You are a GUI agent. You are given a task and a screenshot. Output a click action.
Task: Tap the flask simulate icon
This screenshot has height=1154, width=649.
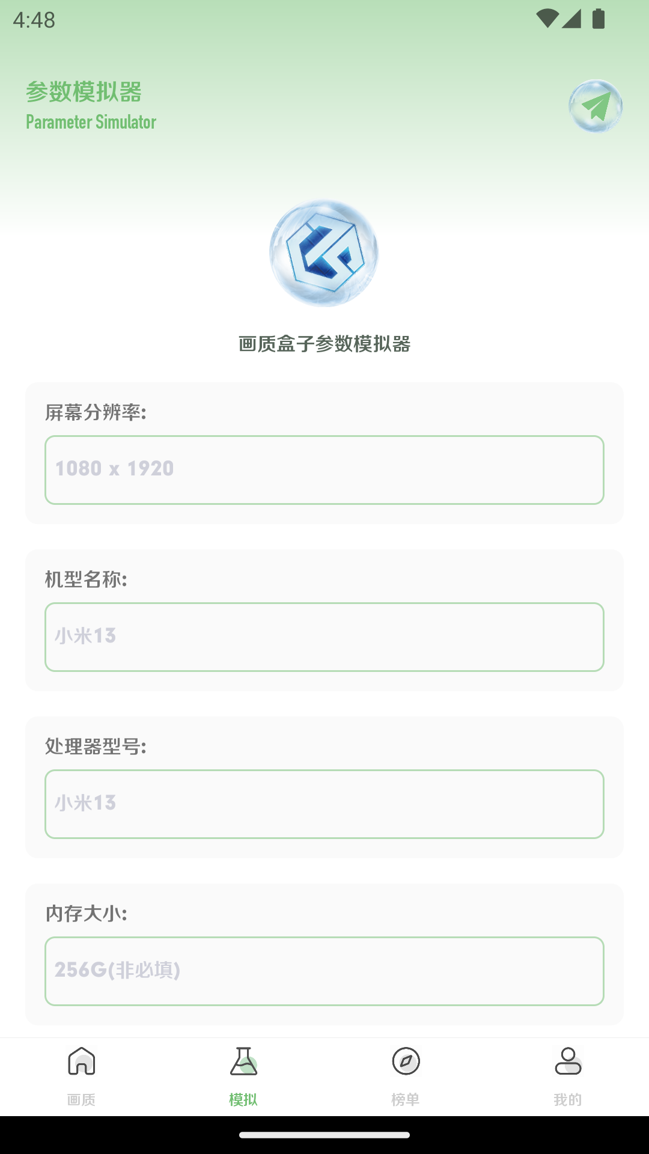(x=243, y=1061)
